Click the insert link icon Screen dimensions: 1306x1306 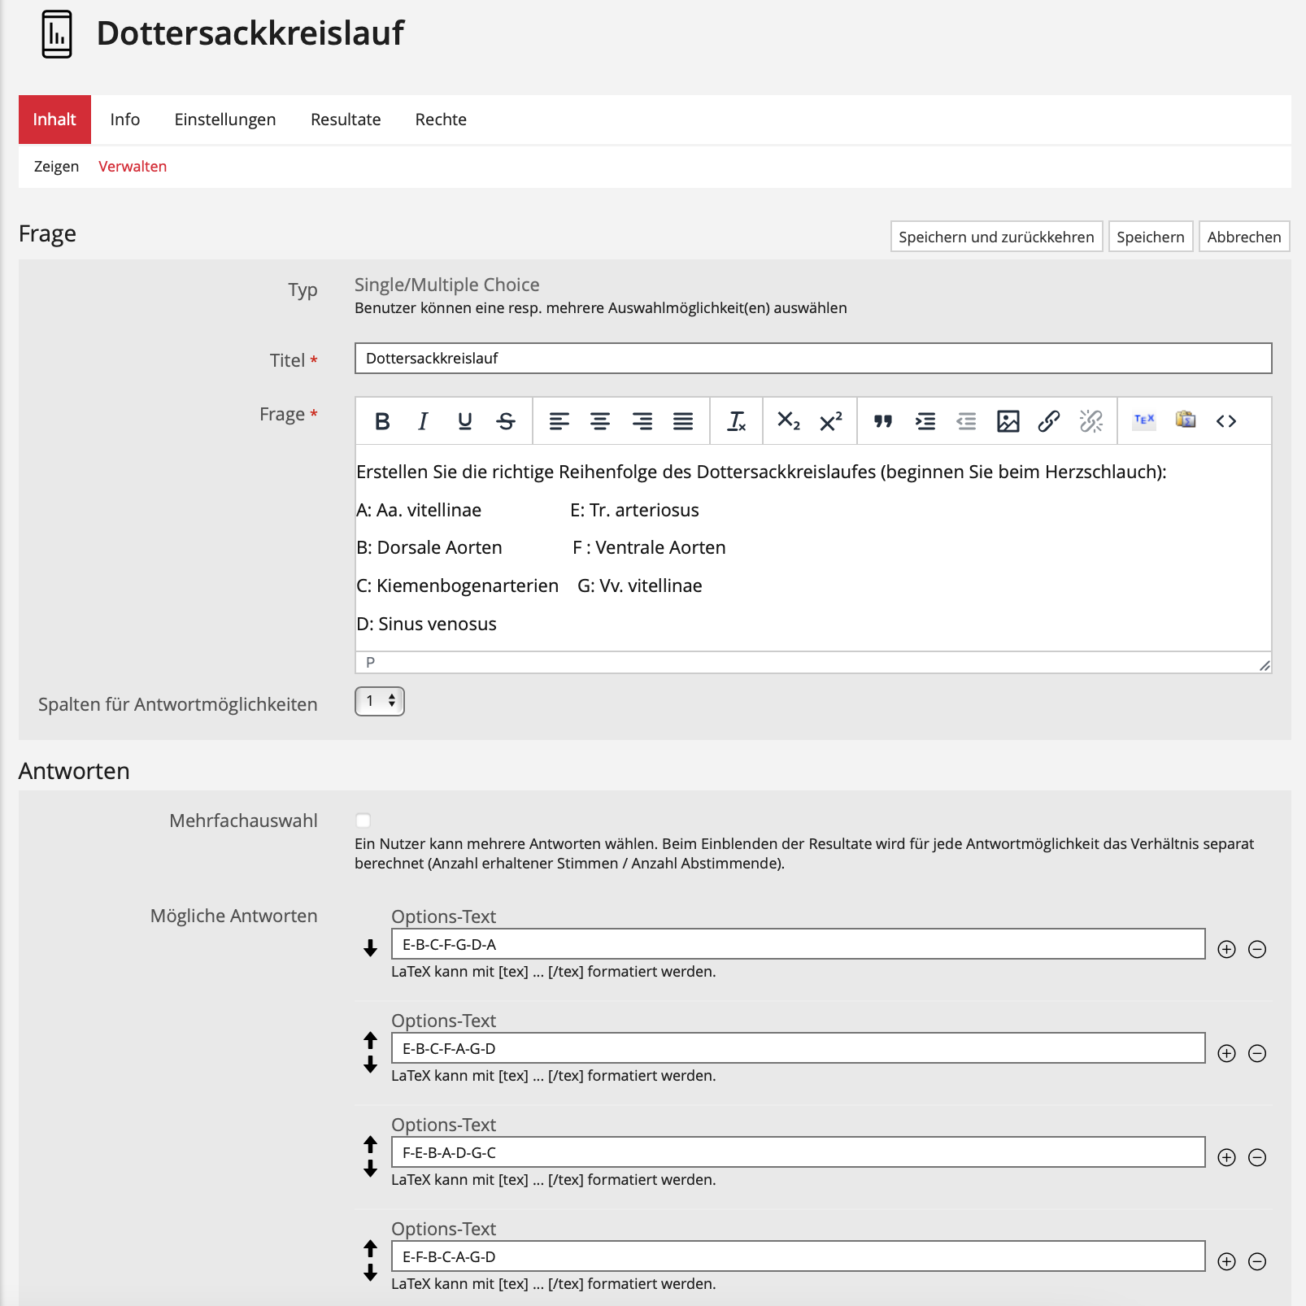coord(1049,421)
